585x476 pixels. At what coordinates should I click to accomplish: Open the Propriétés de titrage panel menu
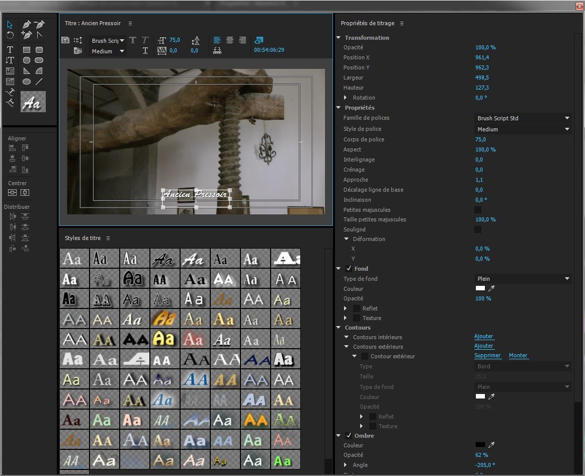coord(401,24)
